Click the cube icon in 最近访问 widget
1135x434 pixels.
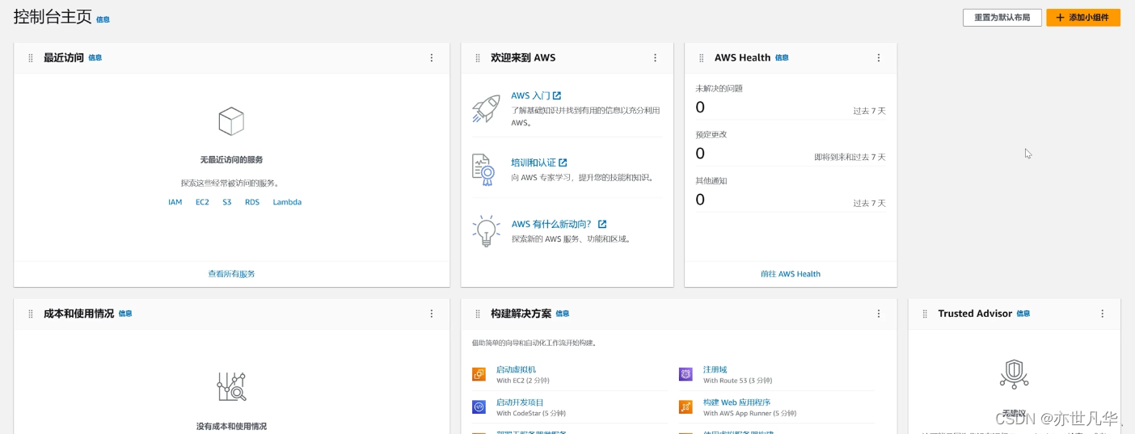click(231, 121)
